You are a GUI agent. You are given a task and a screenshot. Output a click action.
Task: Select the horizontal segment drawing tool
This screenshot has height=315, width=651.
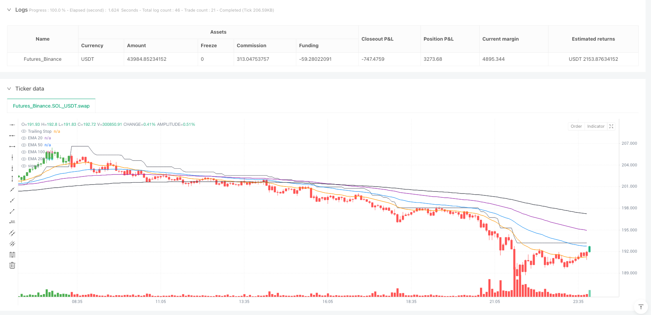click(x=12, y=146)
